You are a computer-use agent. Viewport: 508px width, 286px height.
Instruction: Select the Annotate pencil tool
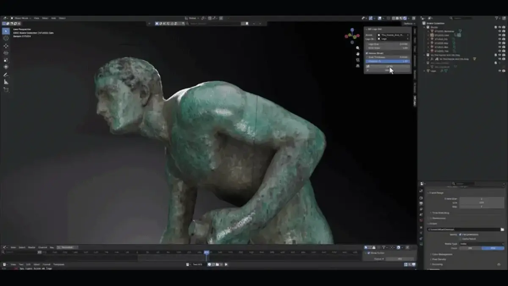coord(6,75)
